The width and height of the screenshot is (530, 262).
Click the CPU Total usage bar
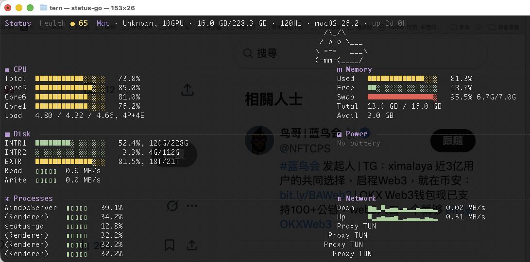70,79
